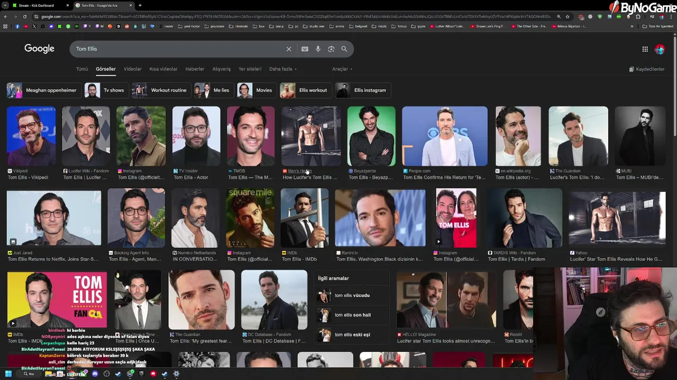Open The Guardian 'My greatest fear' result
The image size is (677, 380).
(202, 300)
